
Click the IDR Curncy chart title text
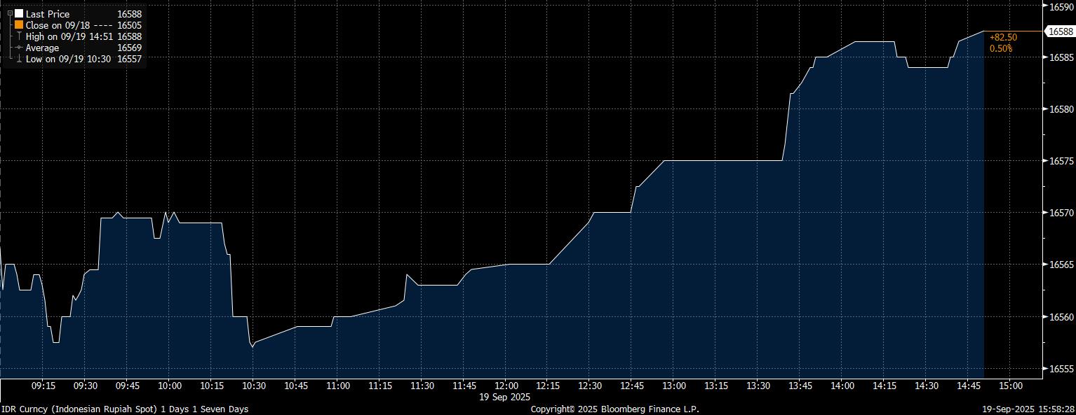point(125,409)
